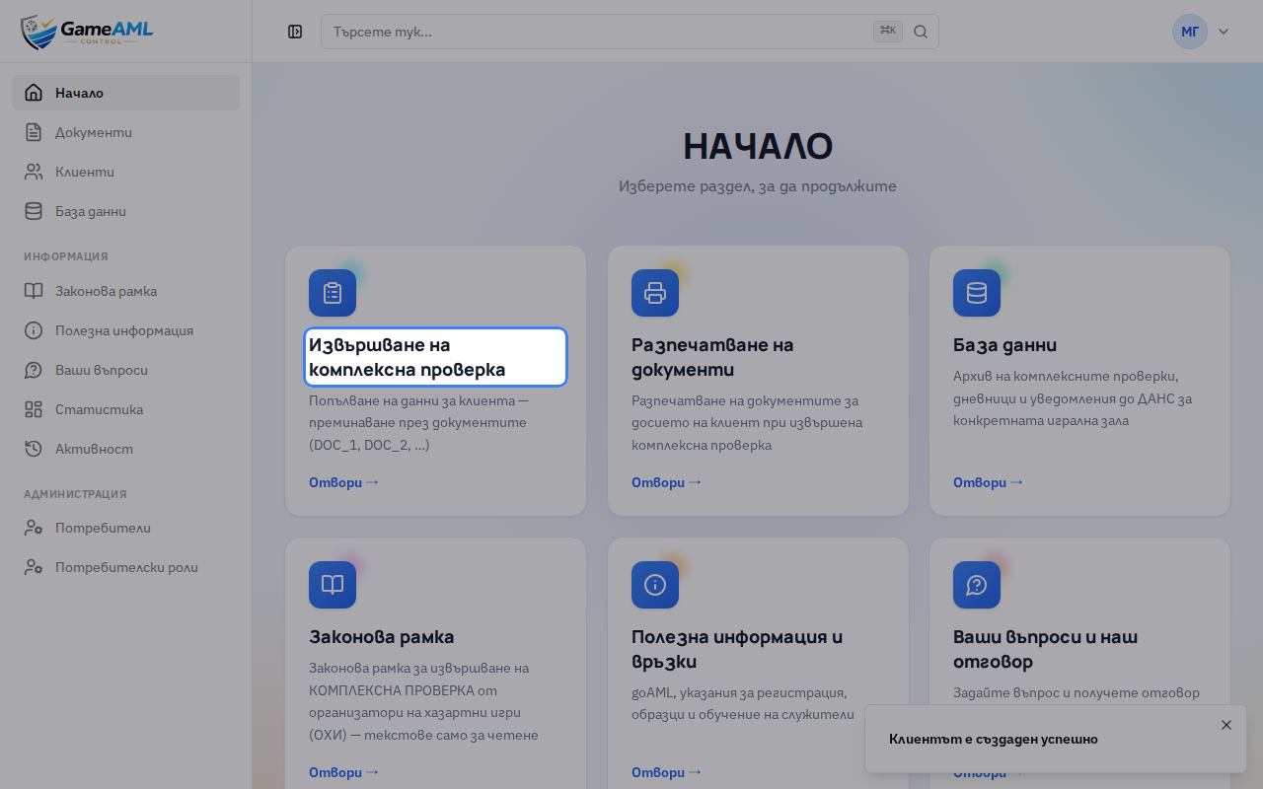The height and width of the screenshot is (789, 1263).
Task: Open the База данни card via Отвори
Action: 988,482
